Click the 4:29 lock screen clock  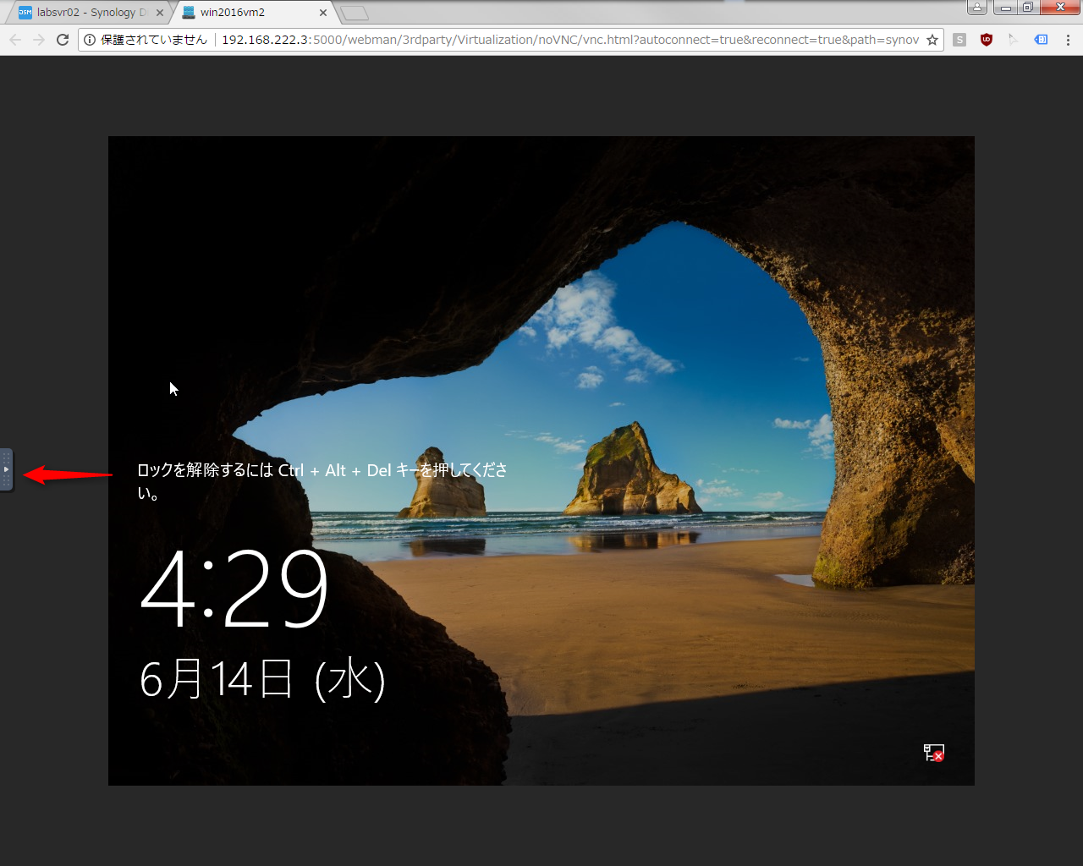tap(234, 587)
